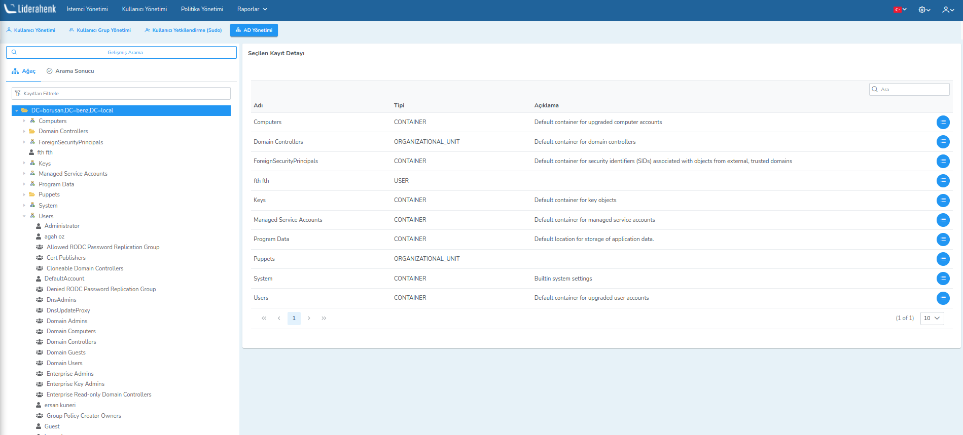Viewport: 963px width, 435px height.
Task: Collapse the Users tree node
Action: click(x=24, y=216)
